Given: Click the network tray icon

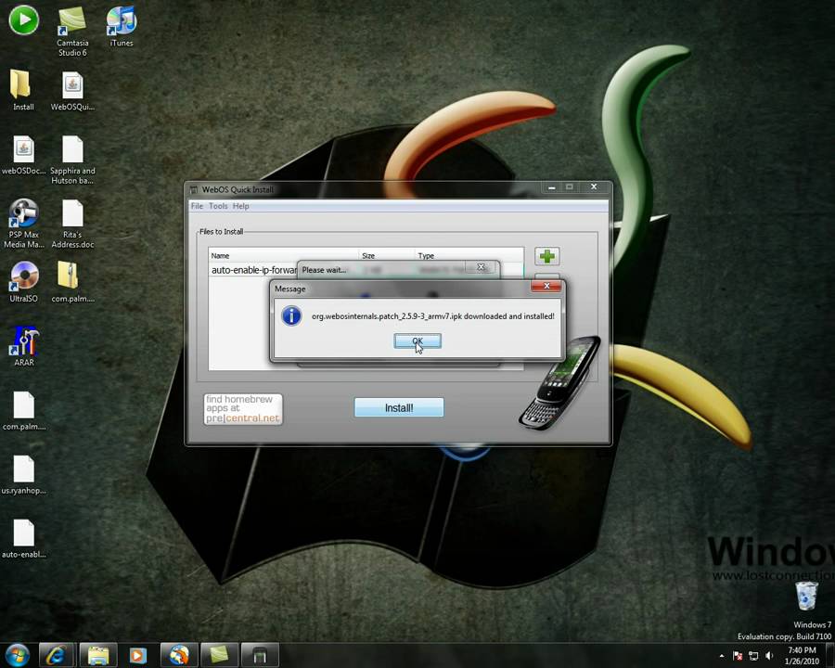Looking at the screenshot, I should 753,656.
